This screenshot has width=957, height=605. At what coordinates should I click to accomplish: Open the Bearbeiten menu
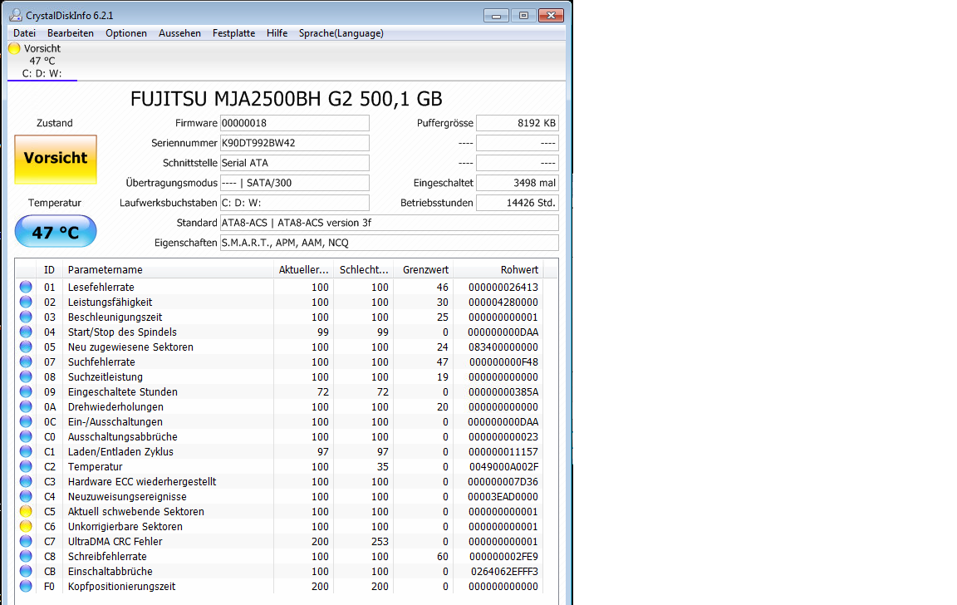click(x=71, y=33)
